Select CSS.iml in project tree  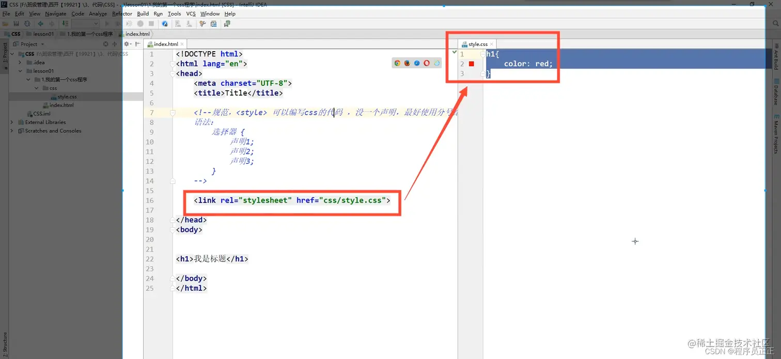[38, 114]
